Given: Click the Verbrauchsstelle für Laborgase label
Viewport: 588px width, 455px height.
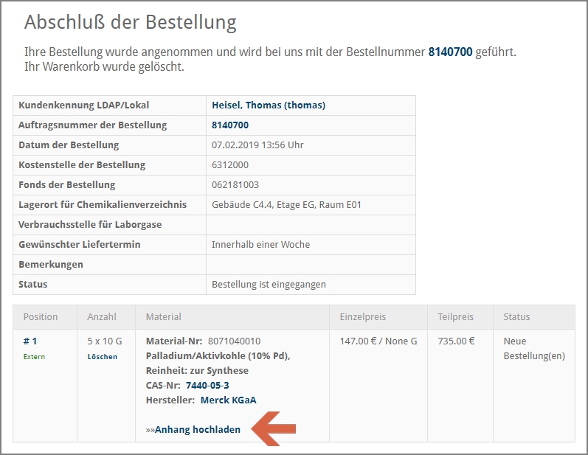Looking at the screenshot, I should pos(90,224).
